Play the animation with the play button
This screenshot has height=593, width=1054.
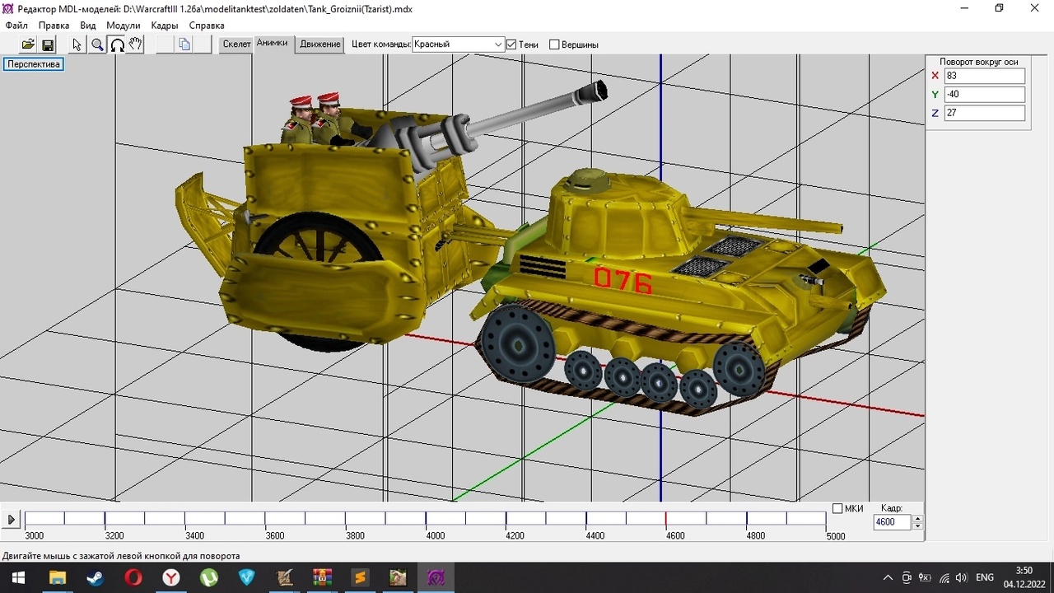11,520
